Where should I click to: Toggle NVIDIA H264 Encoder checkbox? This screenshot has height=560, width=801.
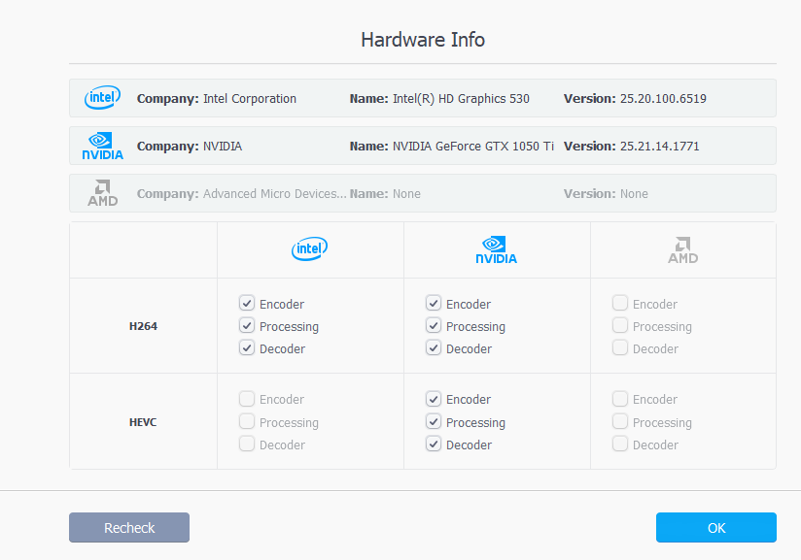pyautogui.click(x=434, y=304)
